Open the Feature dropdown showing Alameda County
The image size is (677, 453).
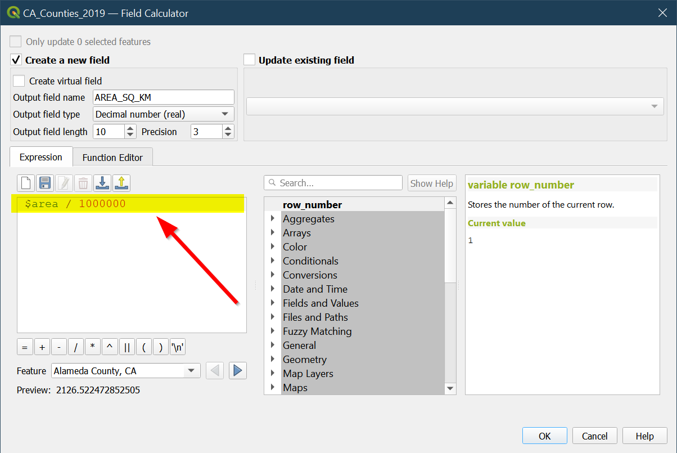pos(125,371)
